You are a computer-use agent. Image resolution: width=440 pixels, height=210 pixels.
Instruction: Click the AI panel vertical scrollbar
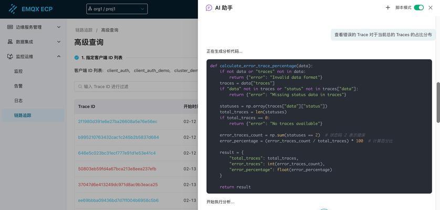(x=438, y=102)
